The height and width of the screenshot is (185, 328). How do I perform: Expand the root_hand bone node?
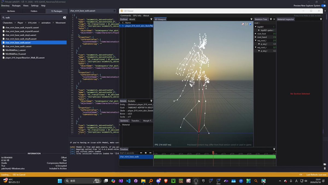(256, 37)
